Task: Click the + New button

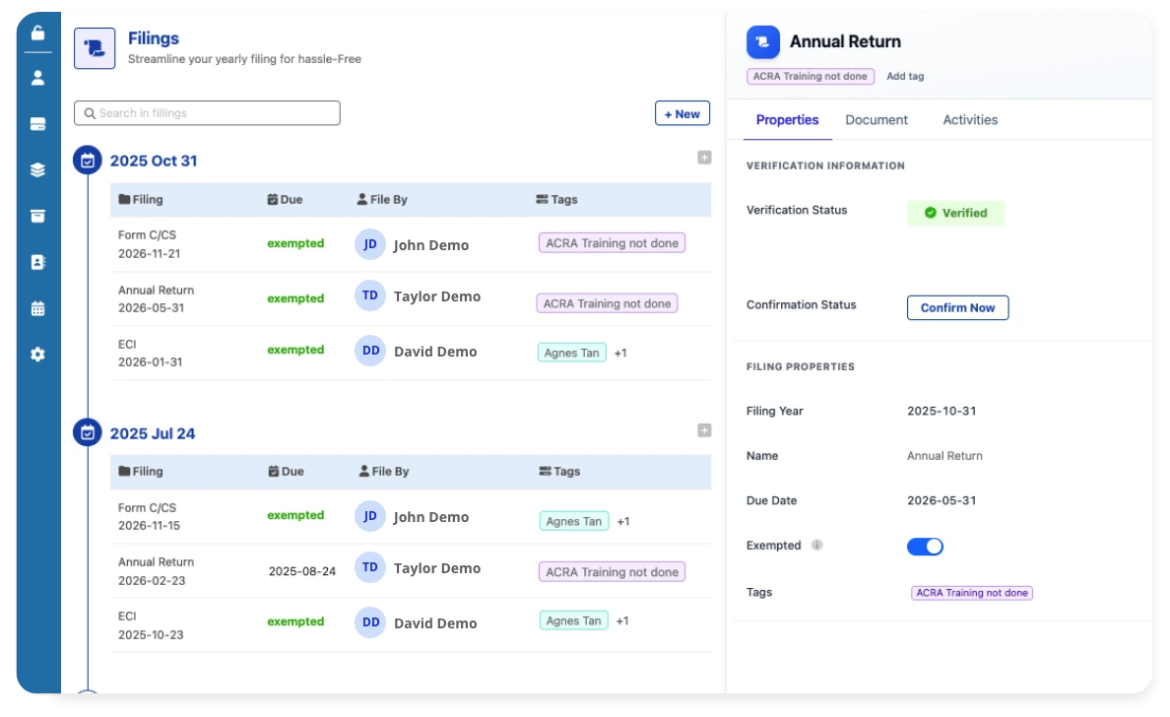Action: (x=682, y=113)
